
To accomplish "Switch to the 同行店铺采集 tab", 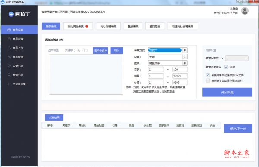I will [x=108, y=26].
